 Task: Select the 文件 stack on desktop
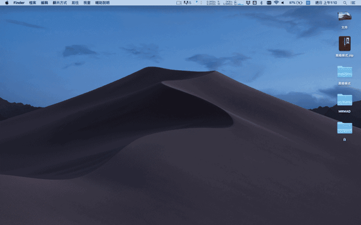pos(344,20)
